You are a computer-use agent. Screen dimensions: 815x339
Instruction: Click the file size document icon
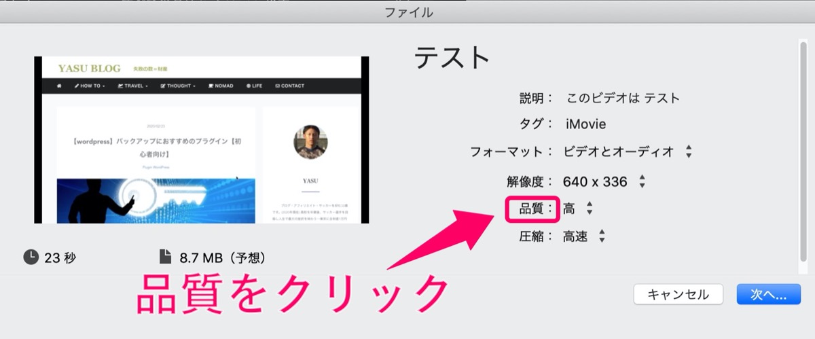pyautogui.click(x=165, y=257)
